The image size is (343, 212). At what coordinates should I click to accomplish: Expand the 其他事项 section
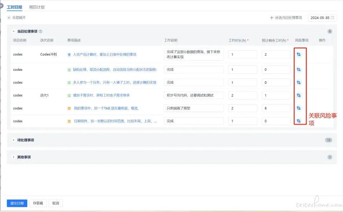pos(14,157)
